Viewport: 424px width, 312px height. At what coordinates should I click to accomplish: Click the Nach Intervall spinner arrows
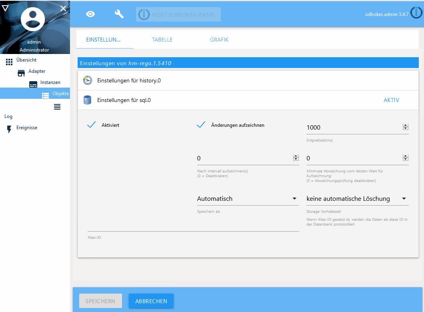click(296, 158)
